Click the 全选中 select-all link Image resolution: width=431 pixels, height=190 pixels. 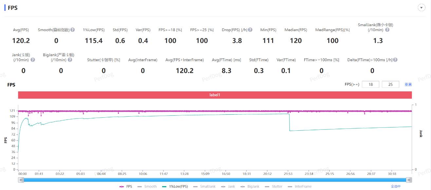[x=395, y=186]
